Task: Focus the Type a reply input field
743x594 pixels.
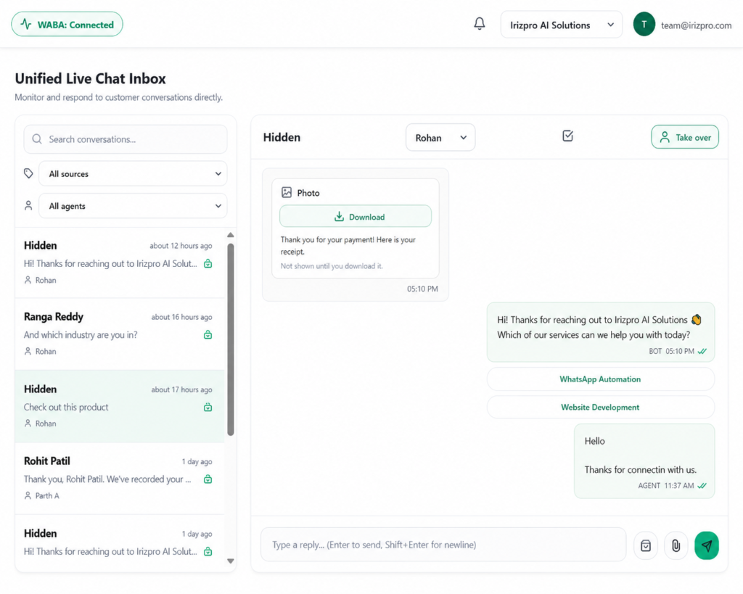Action: click(443, 545)
